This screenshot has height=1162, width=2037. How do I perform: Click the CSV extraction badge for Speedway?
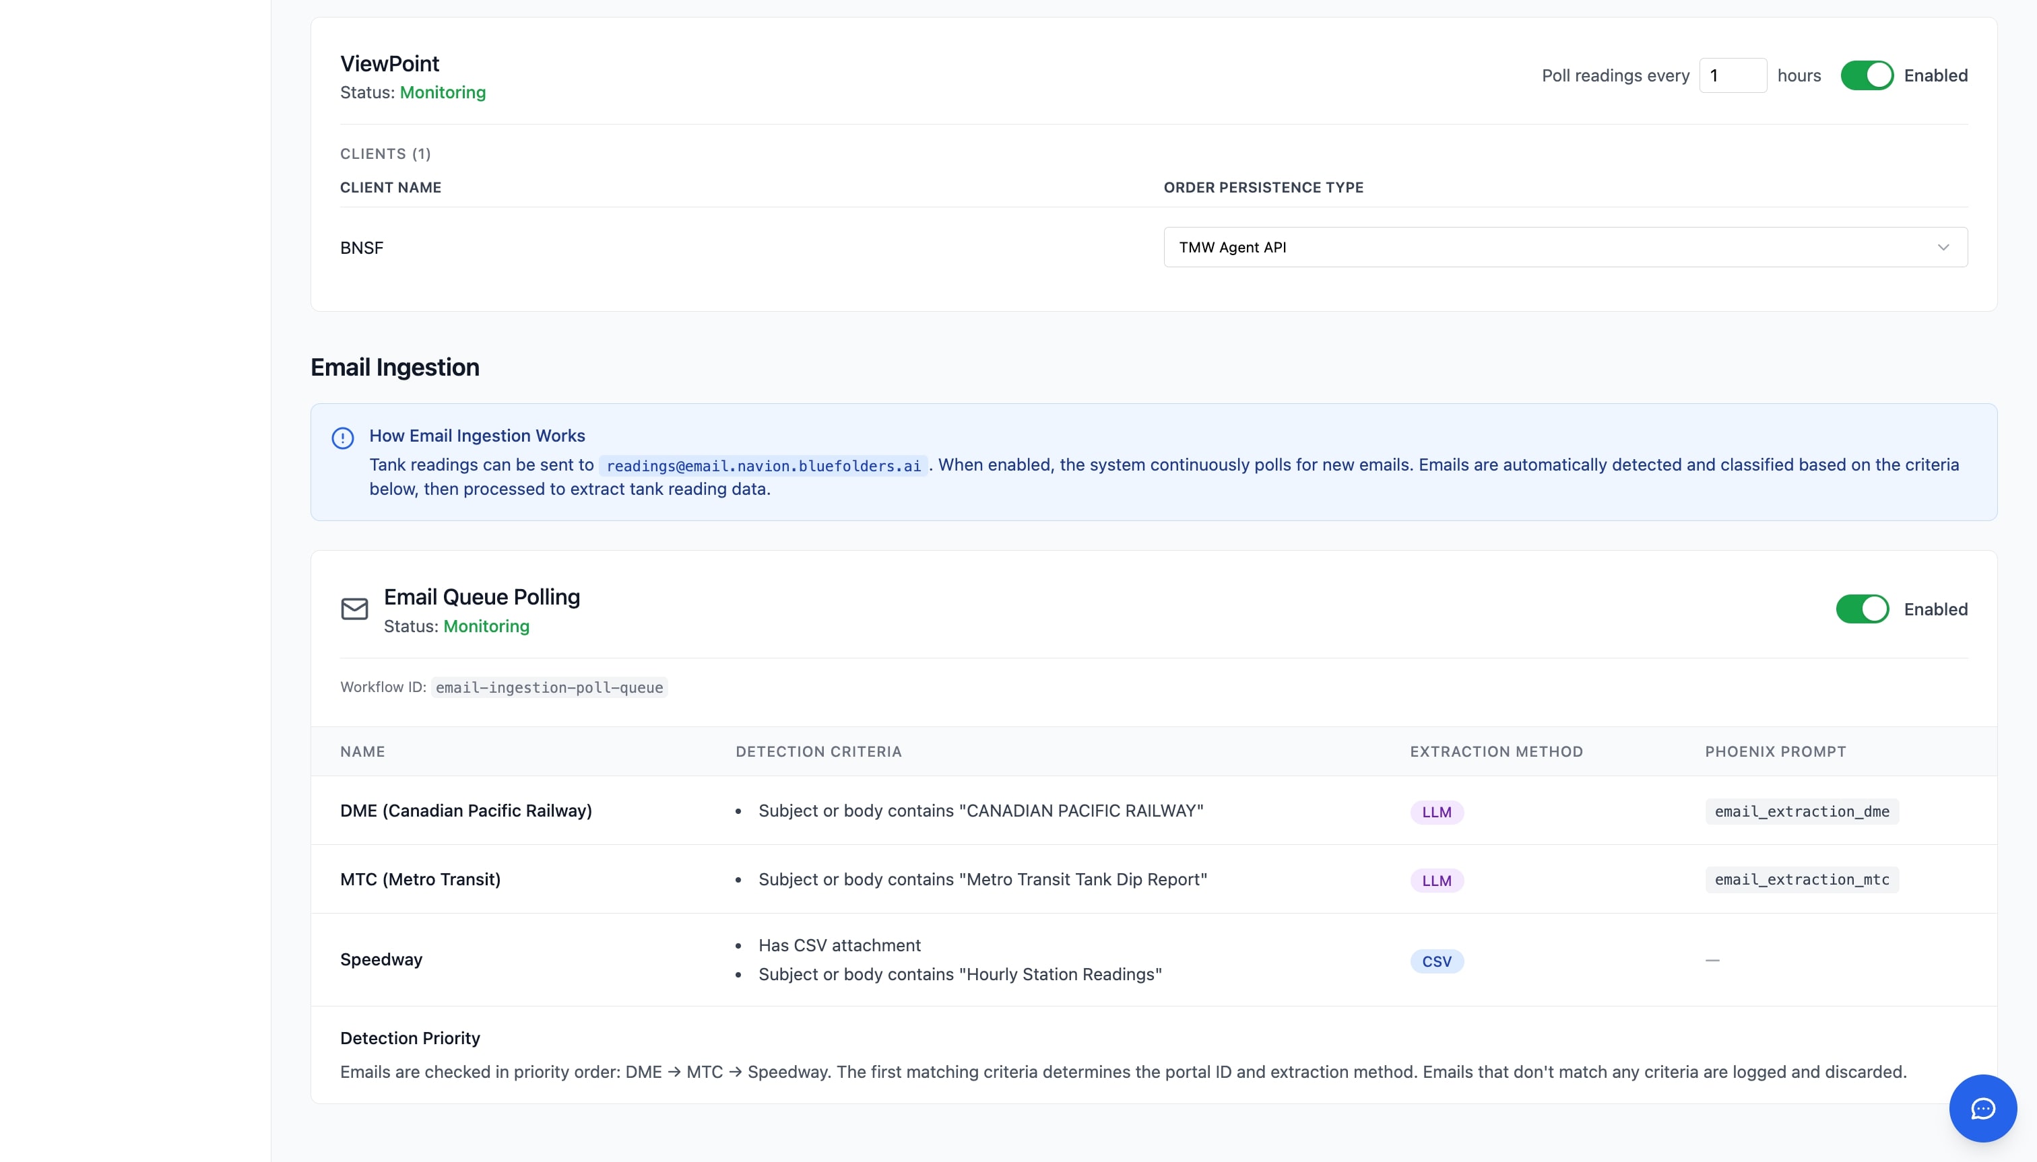click(x=1435, y=961)
